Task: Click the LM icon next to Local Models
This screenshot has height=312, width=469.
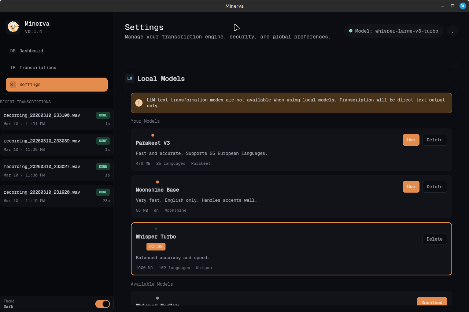Action: [130, 78]
